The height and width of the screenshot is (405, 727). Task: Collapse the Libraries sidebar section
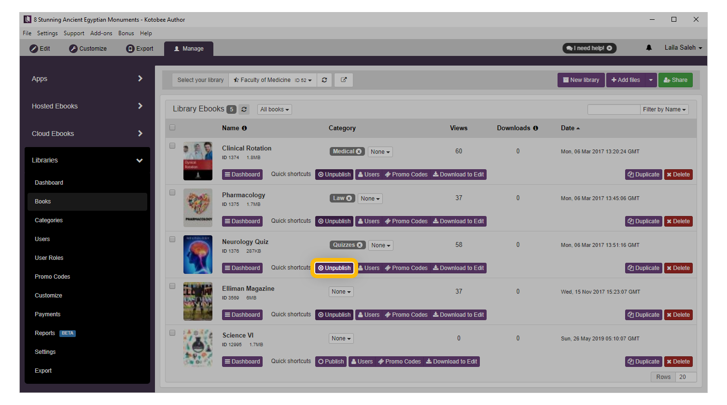pos(87,160)
